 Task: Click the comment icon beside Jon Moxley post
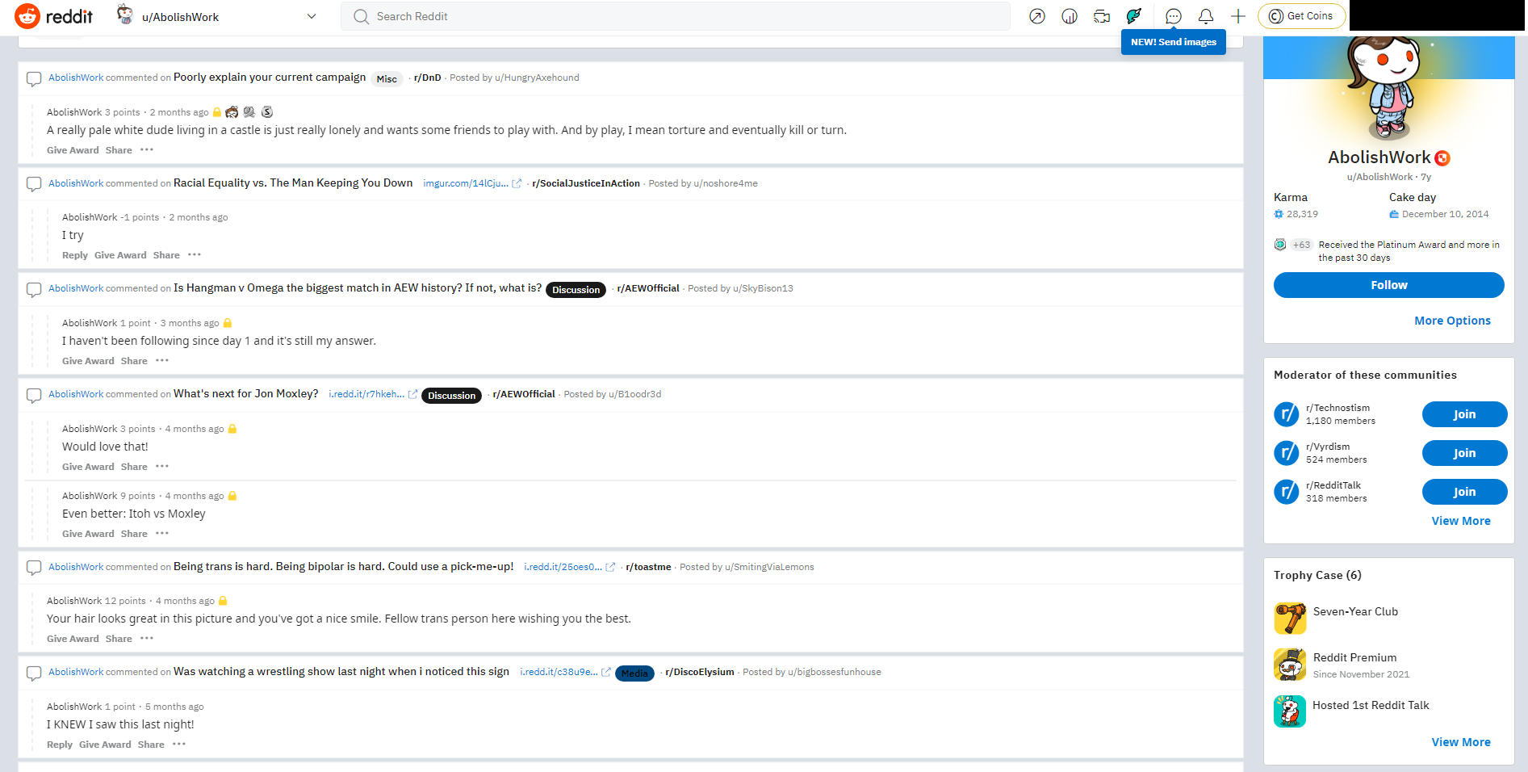point(34,396)
